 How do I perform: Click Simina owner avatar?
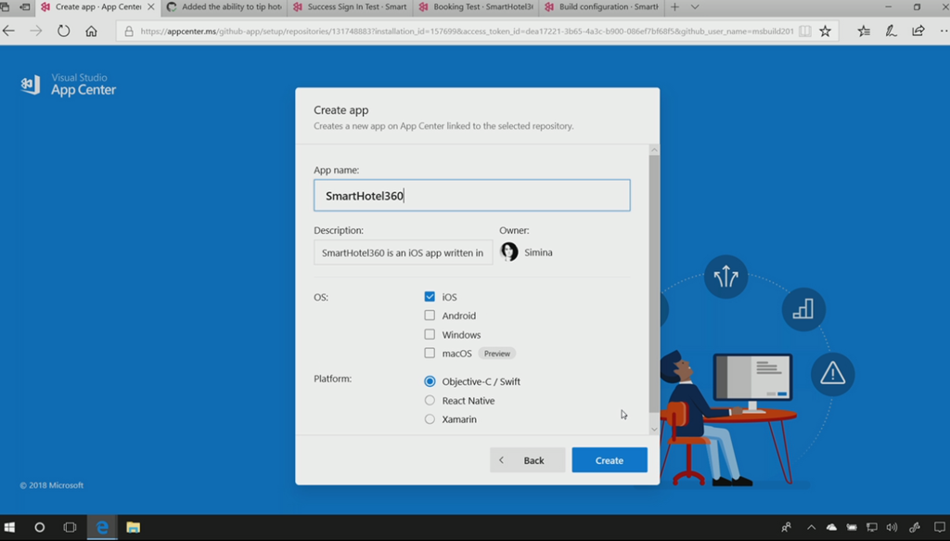[509, 252]
